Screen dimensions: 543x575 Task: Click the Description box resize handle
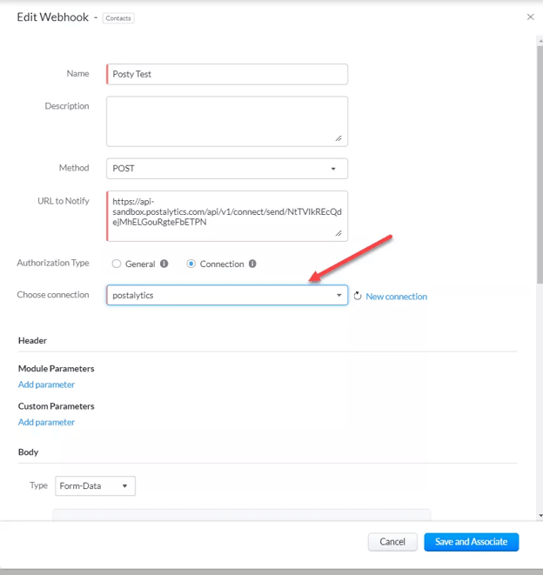coord(339,138)
